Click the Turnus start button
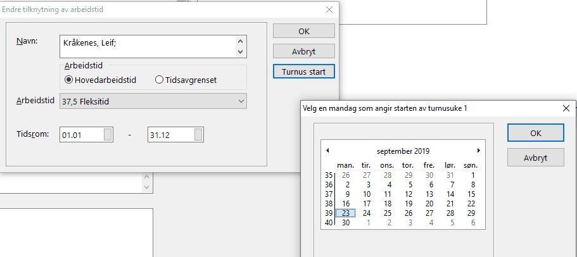The image size is (577, 257). coord(304,72)
